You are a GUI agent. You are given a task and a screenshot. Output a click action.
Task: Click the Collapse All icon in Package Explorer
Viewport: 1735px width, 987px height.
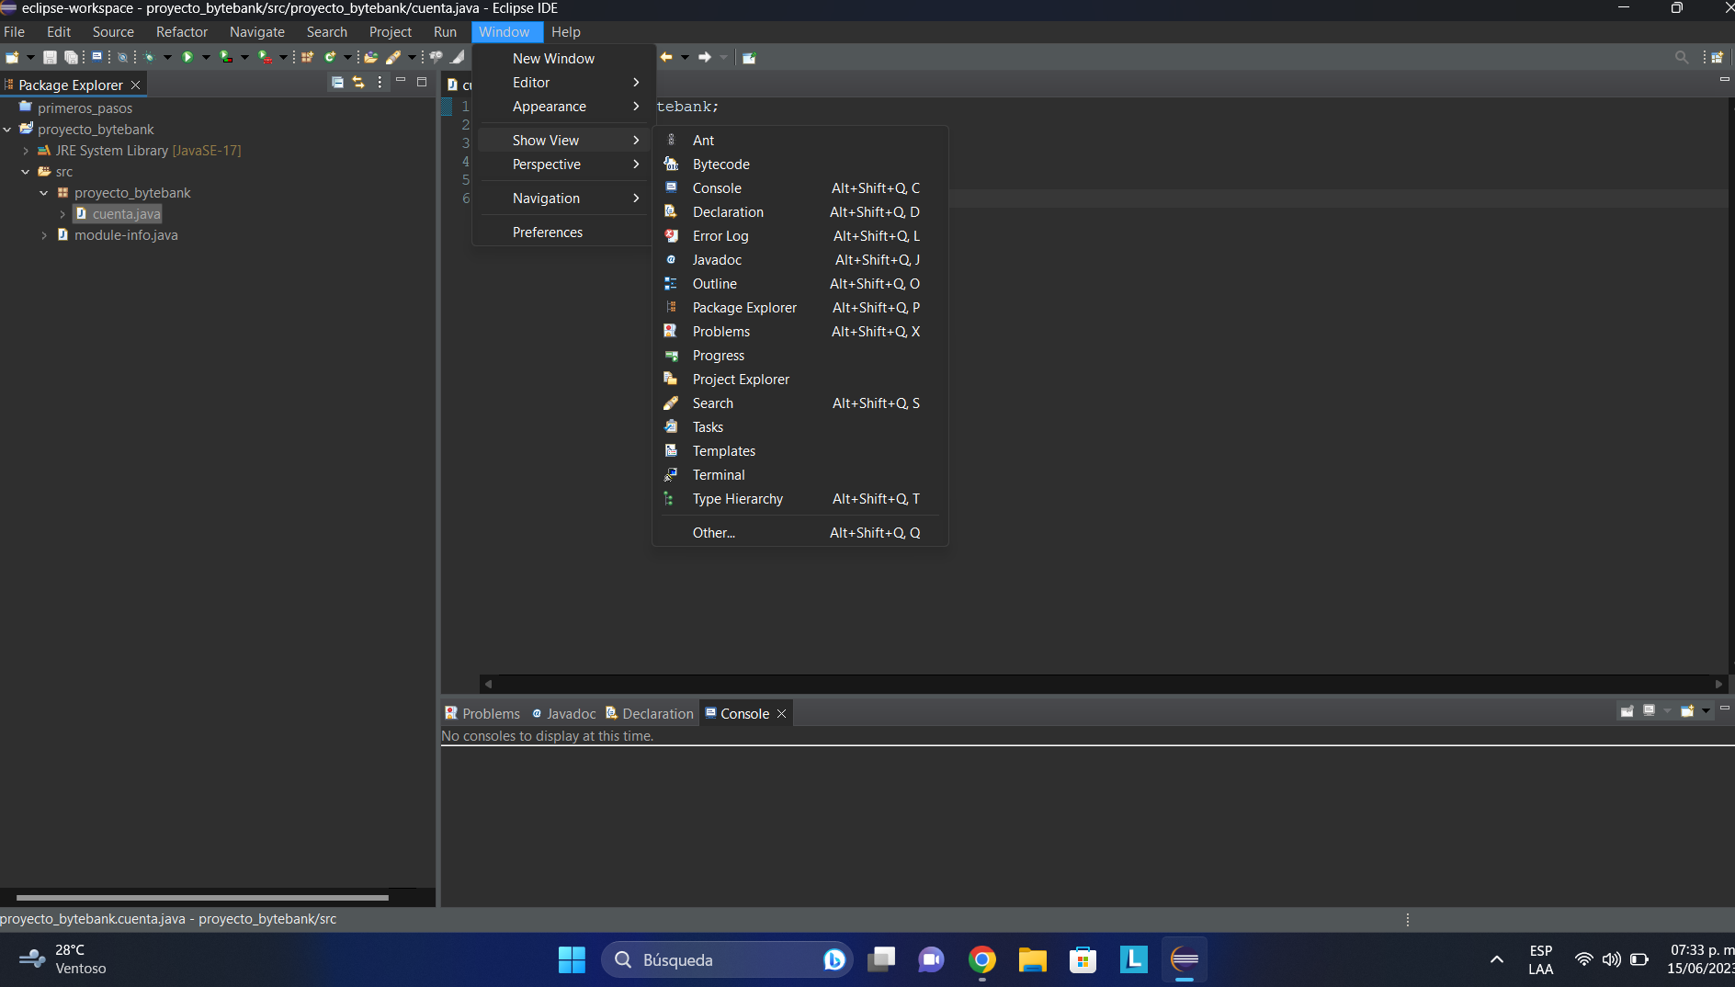click(x=337, y=83)
